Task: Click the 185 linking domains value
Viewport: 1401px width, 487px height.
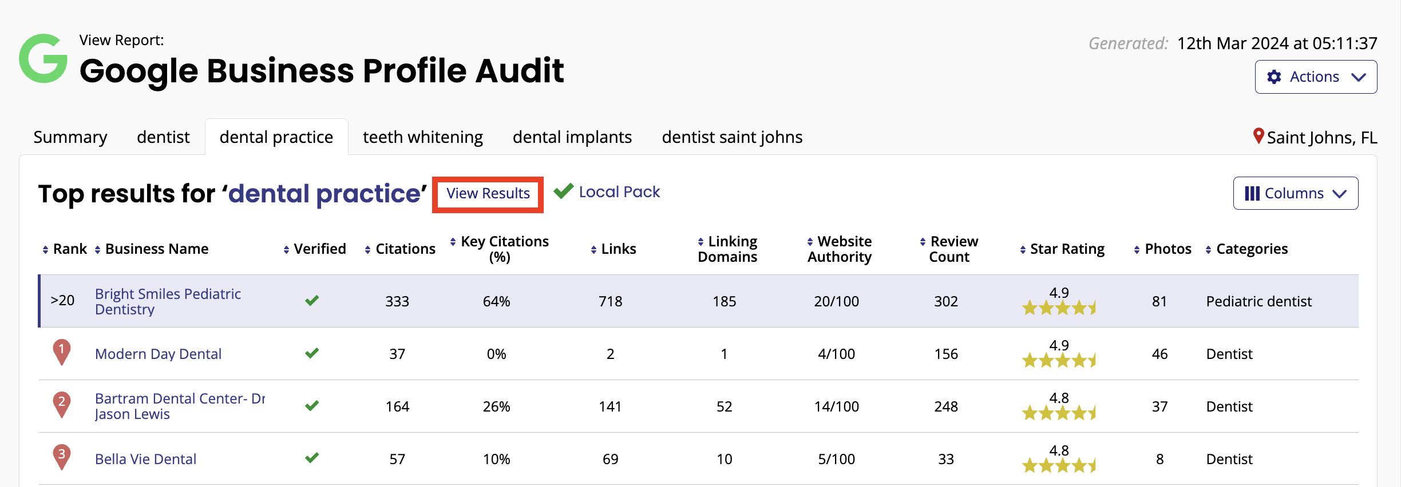Action: tap(725, 301)
